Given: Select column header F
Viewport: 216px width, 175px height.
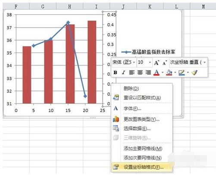Looking at the screenshot, I should pyautogui.click(x=16, y=6).
